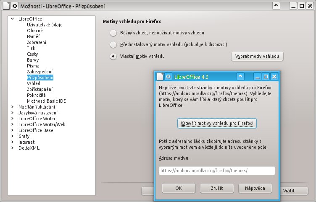Click the 'Adresa motivu' URL input field

[x=217, y=171]
